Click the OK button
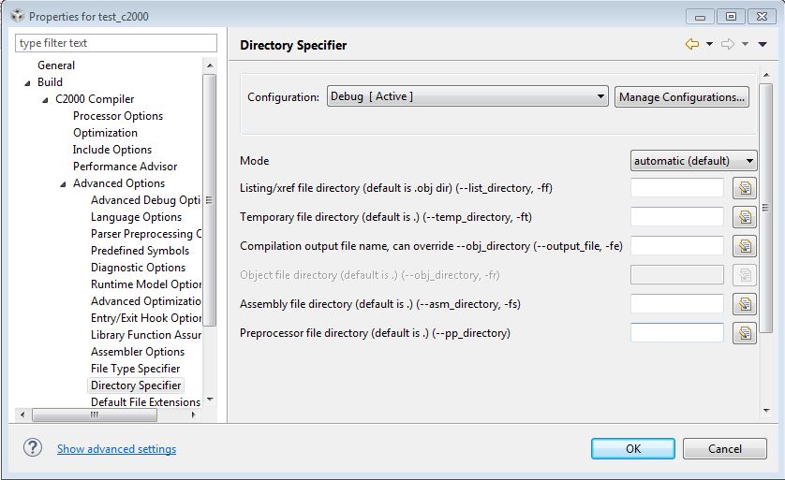Image resolution: width=785 pixels, height=480 pixels. pyautogui.click(x=633, y=449)
